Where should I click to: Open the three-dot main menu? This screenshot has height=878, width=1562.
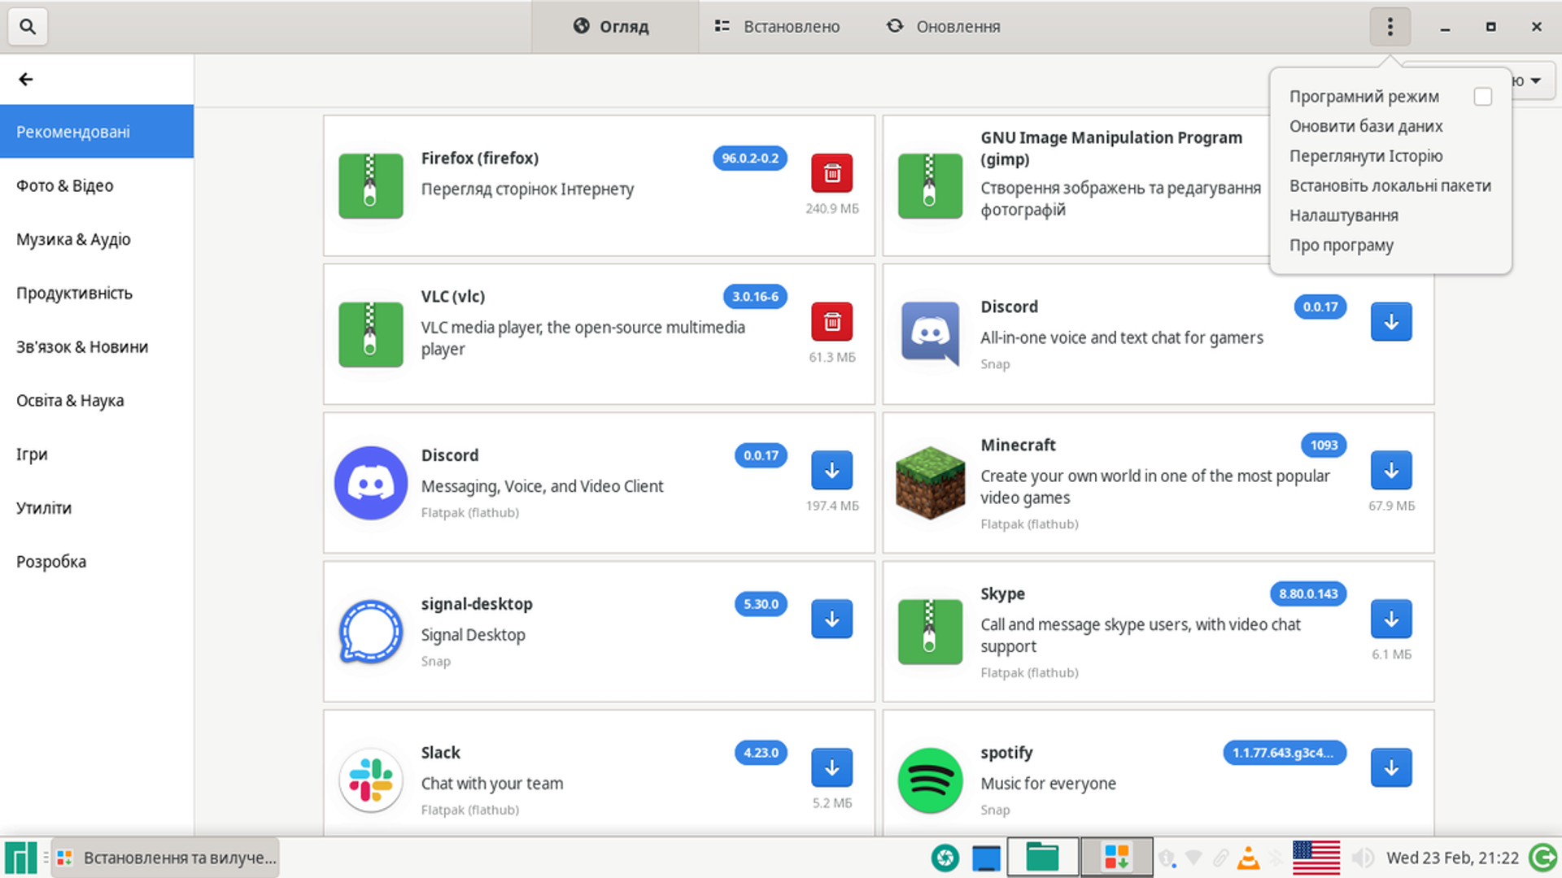(x=1390, y=27)
